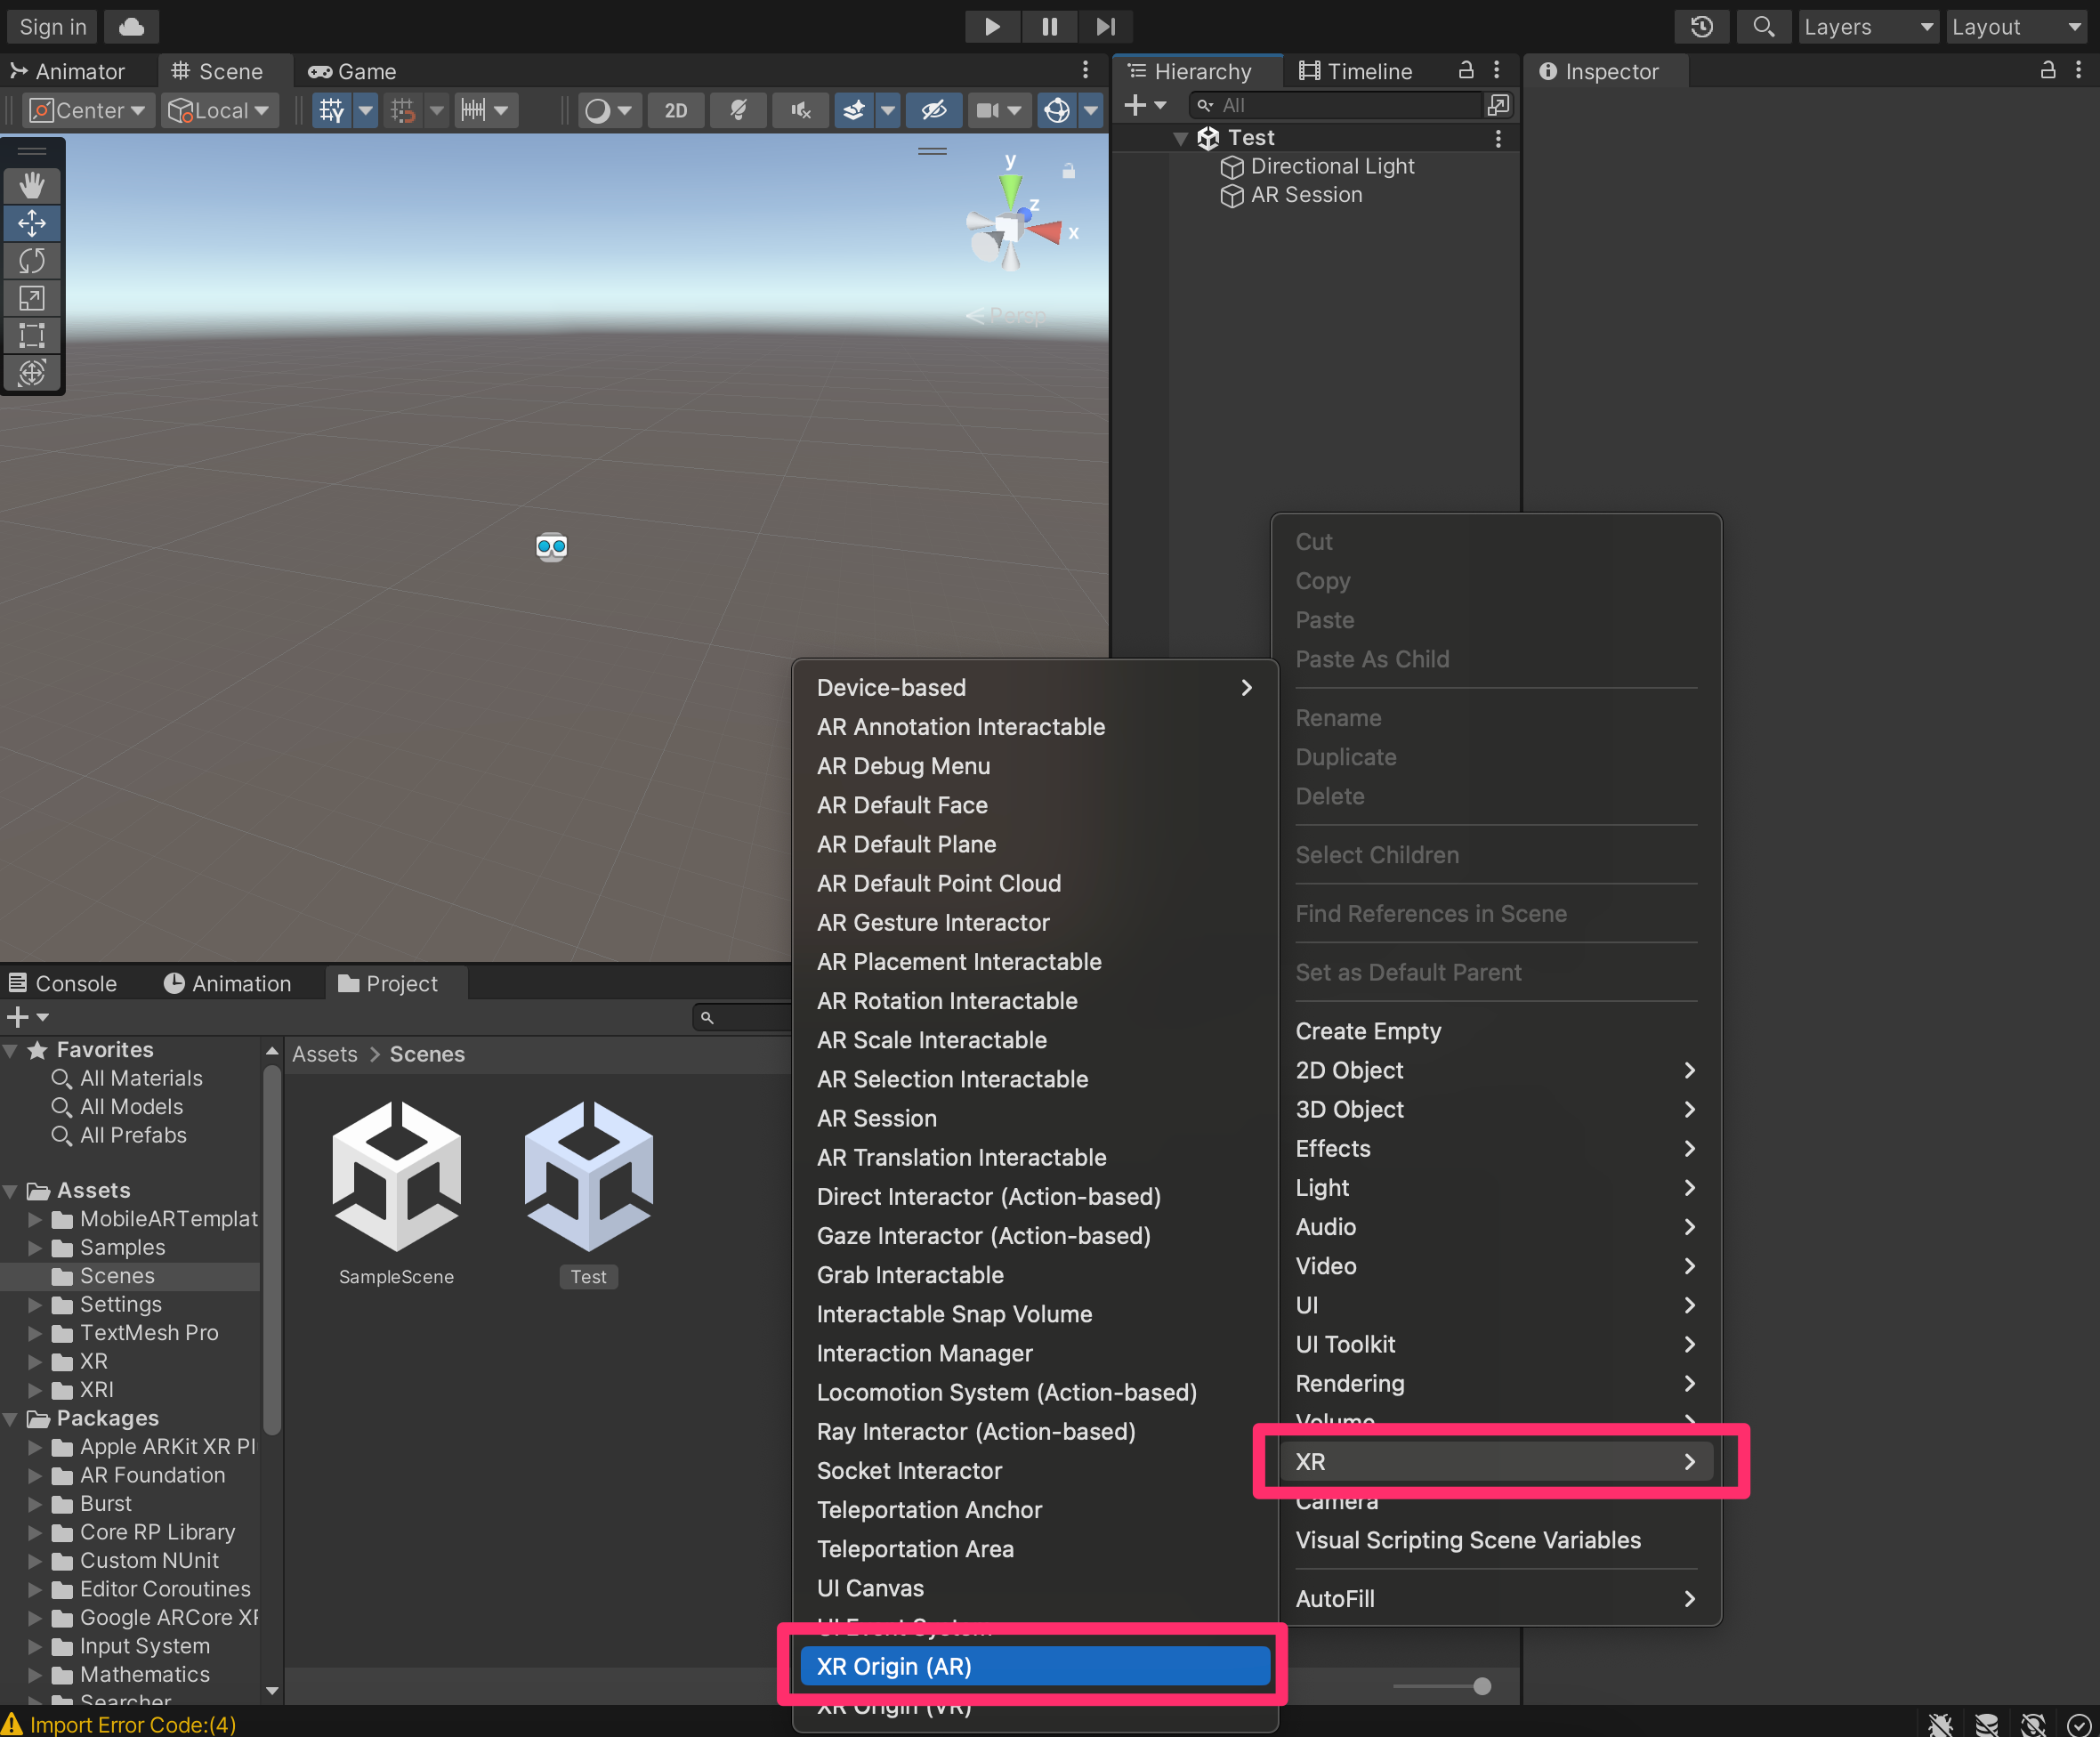2100x1737 pixels.
Task: Click the Step forward button
Action: coord(1105,27)
